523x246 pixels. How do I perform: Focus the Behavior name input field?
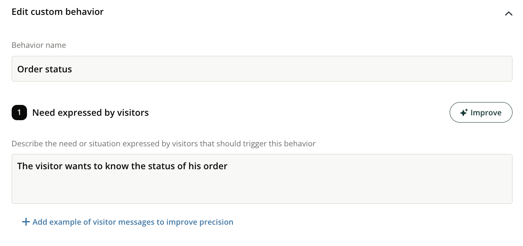point(262,69)
